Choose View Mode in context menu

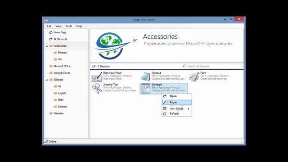pyautogui.click(x=177, y=108)
